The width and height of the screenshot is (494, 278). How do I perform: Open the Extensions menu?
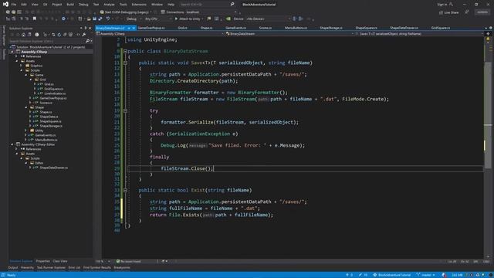[139, 5]
